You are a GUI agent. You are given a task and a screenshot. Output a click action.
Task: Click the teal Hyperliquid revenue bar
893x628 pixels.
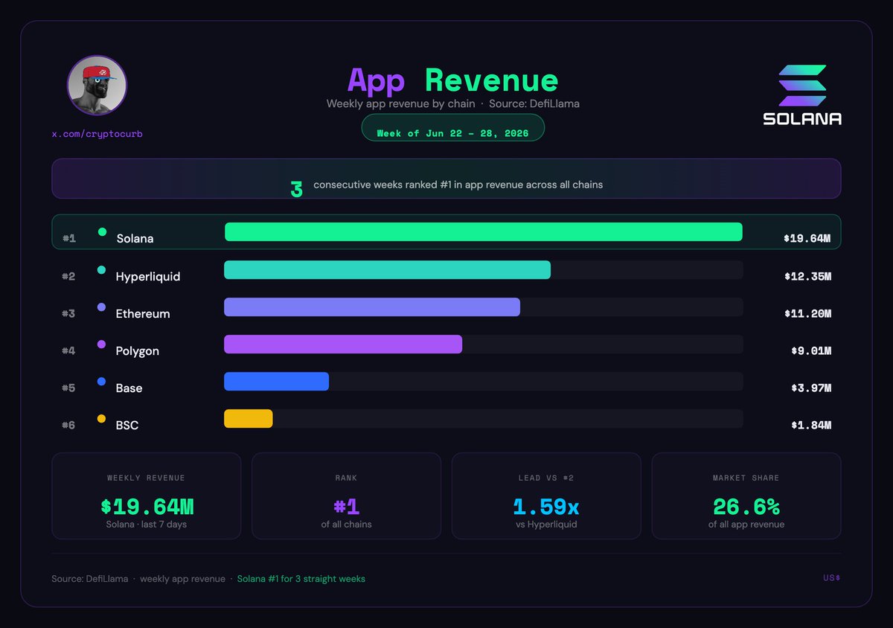(387, 269)
